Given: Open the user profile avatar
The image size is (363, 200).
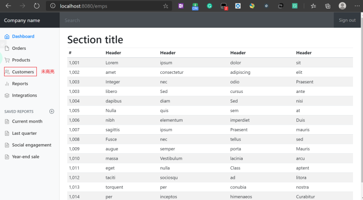Looking at the screenshot, I should (x=342, y=6).
